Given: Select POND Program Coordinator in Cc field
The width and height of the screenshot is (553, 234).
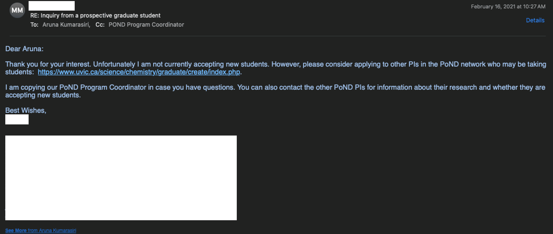Looking at the screenshot, I should [x=146, y=25].
